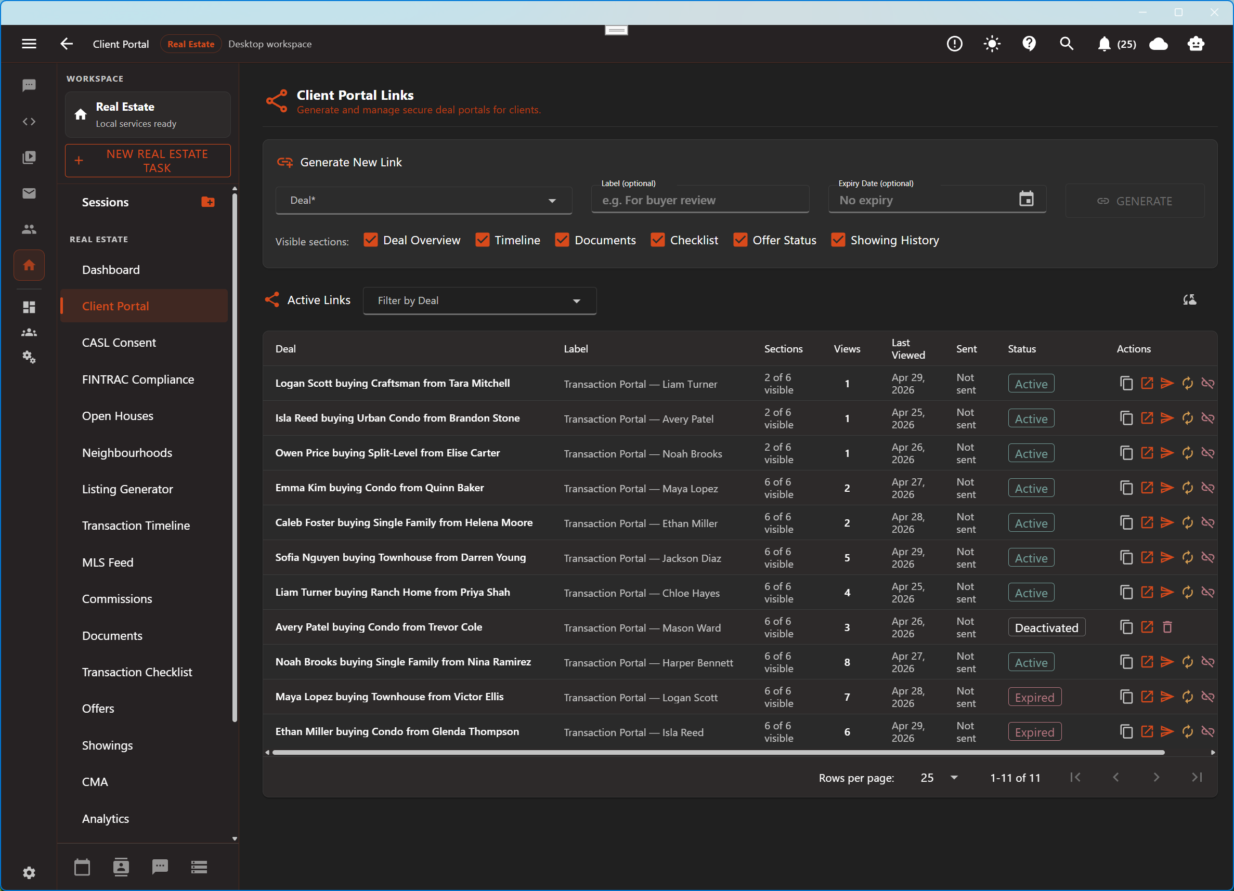Delete the deactivated Avery Patel link

point(1167,627)
